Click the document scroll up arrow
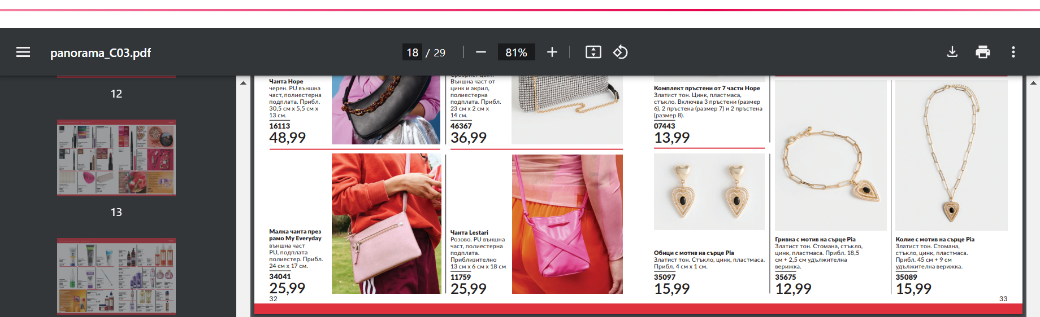Image resolution: width=1040 pixels, height=317 pixels. tap(1033, 83)
